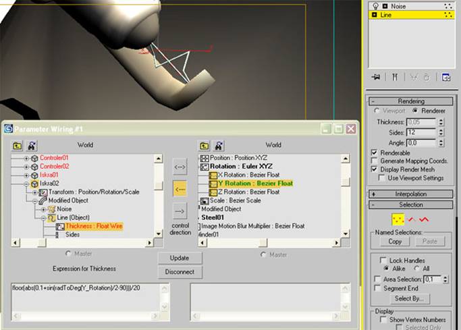Screen dimensions: 461x330
Task: Enable Generate Mapping Coords checkbox
Action: pyautogui.click(x=375, y=161)
